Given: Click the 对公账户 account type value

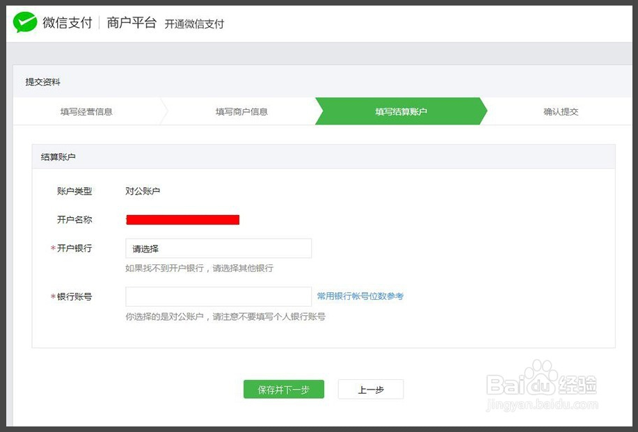Looking at the screenshot, I should coord(143,191).
